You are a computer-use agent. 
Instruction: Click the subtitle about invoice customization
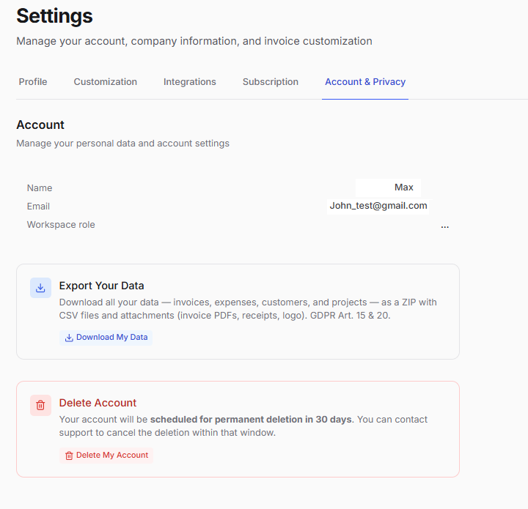(x=194, y=41)
